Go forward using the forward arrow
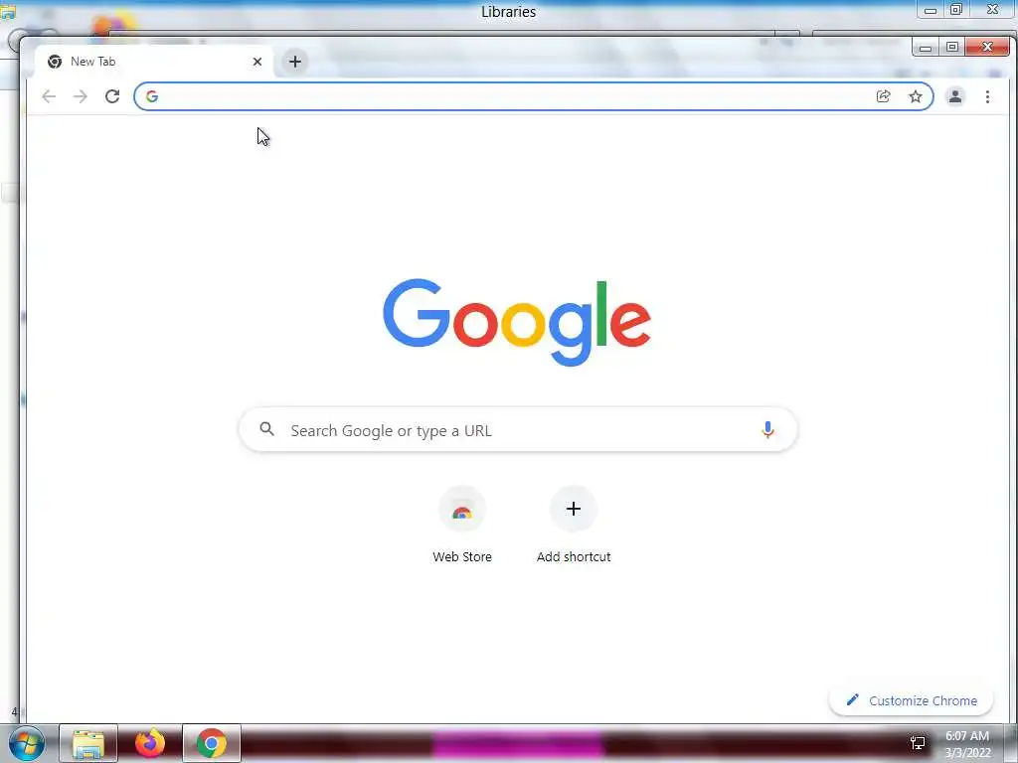 (x=81, y=96)
